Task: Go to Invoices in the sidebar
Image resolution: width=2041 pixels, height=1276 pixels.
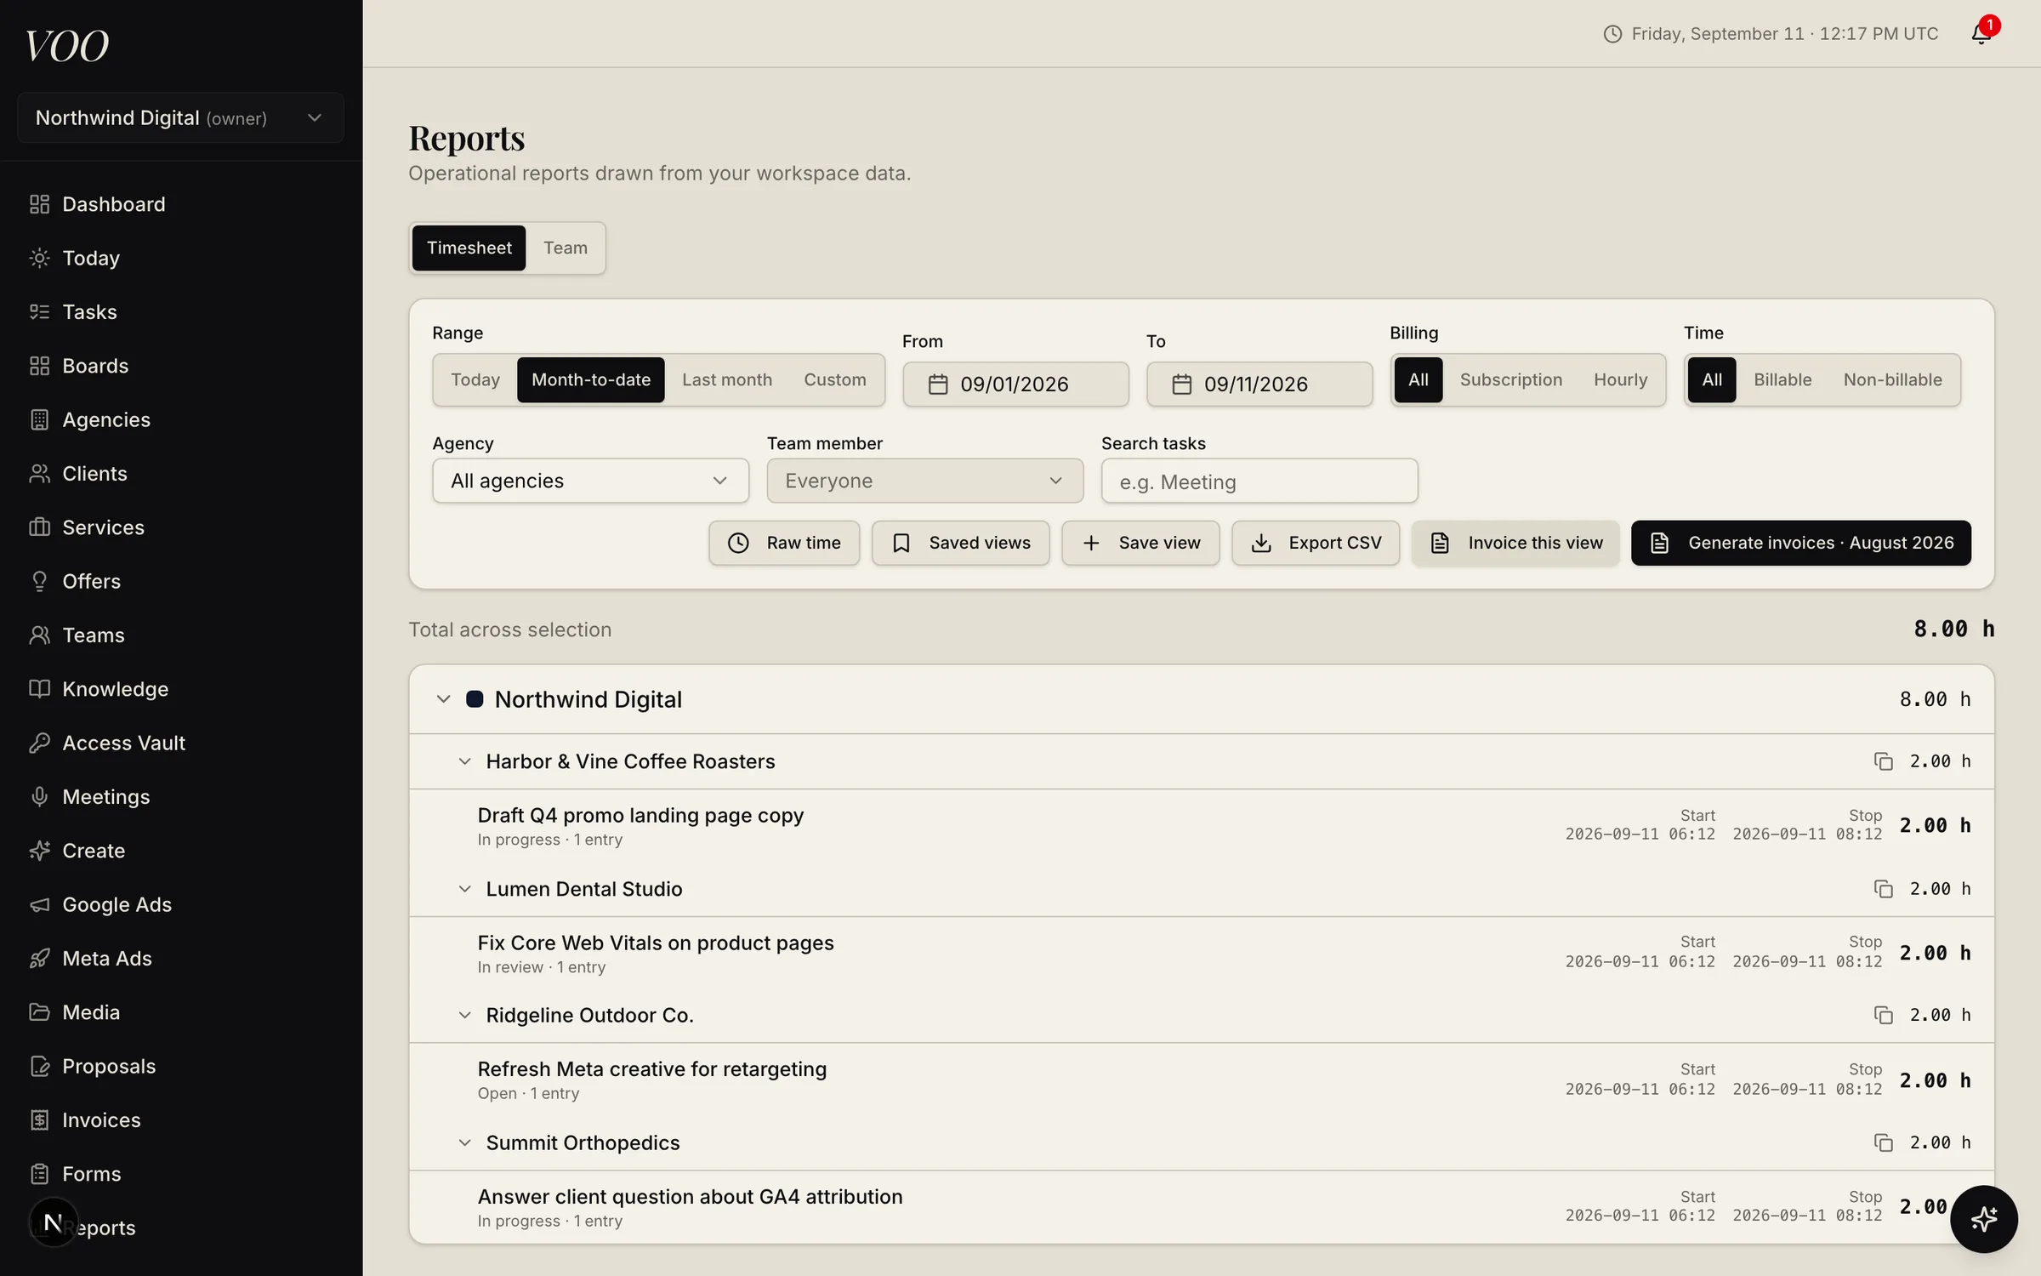Action: 101,1120
